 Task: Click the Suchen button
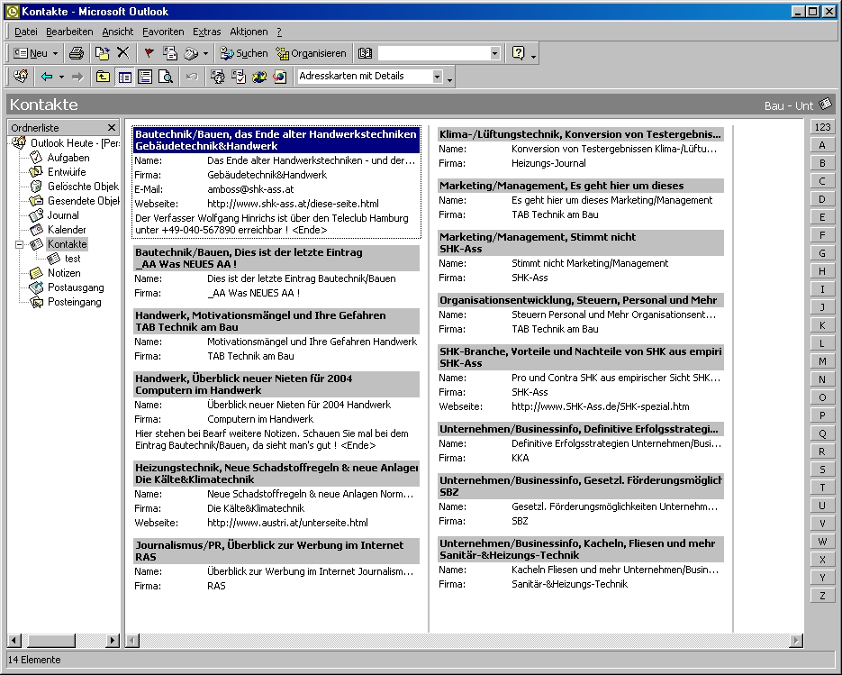tap(244, 53)
